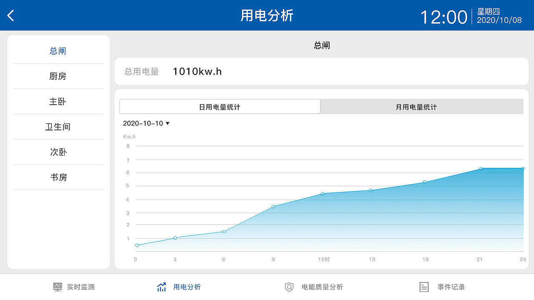534x300 pixels.
Task: Select the highlighted 总闸 sidebar entry
Action: [58, 50]
